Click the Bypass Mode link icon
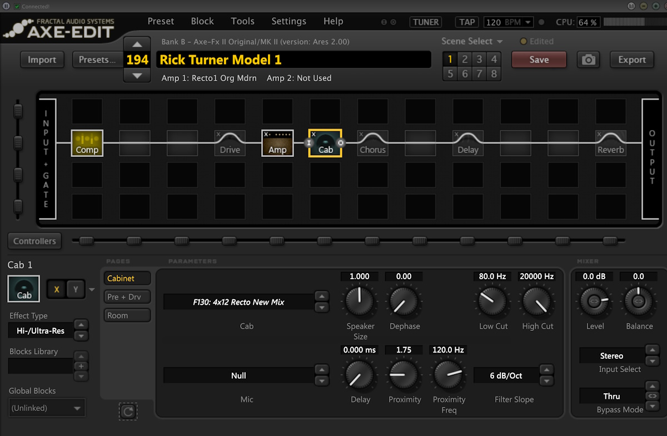667x436 pixels. coord(653,396)
